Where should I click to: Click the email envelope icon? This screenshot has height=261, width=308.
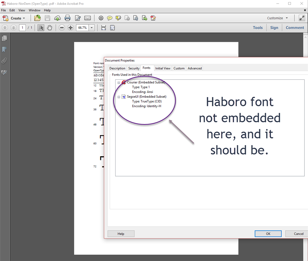(88, 18)
